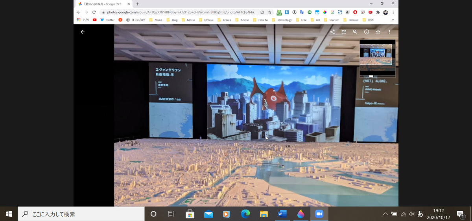
Task: Share this photo via share icon
Action: (x=332, y=32)
